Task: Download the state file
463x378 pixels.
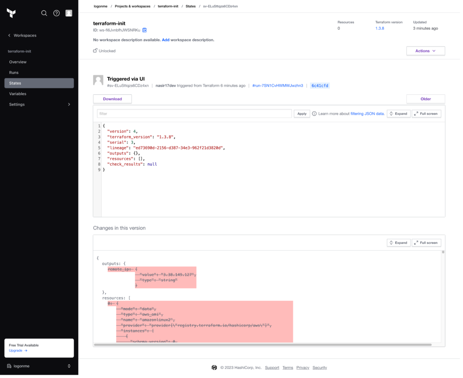Action: (x=113, y=99)
